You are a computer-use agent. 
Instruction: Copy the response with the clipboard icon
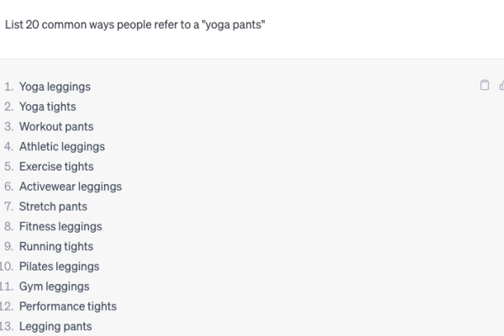click(x=485, y=85)
